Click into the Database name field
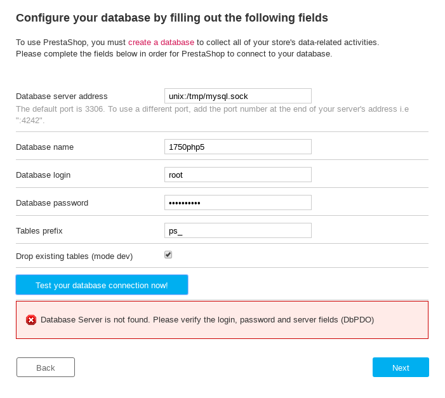 click(x=237, y=147)
